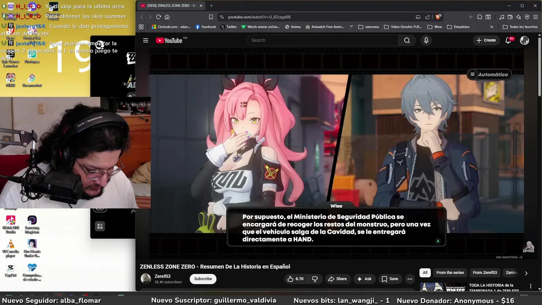Open browser main menu icon

coord(536,17)
